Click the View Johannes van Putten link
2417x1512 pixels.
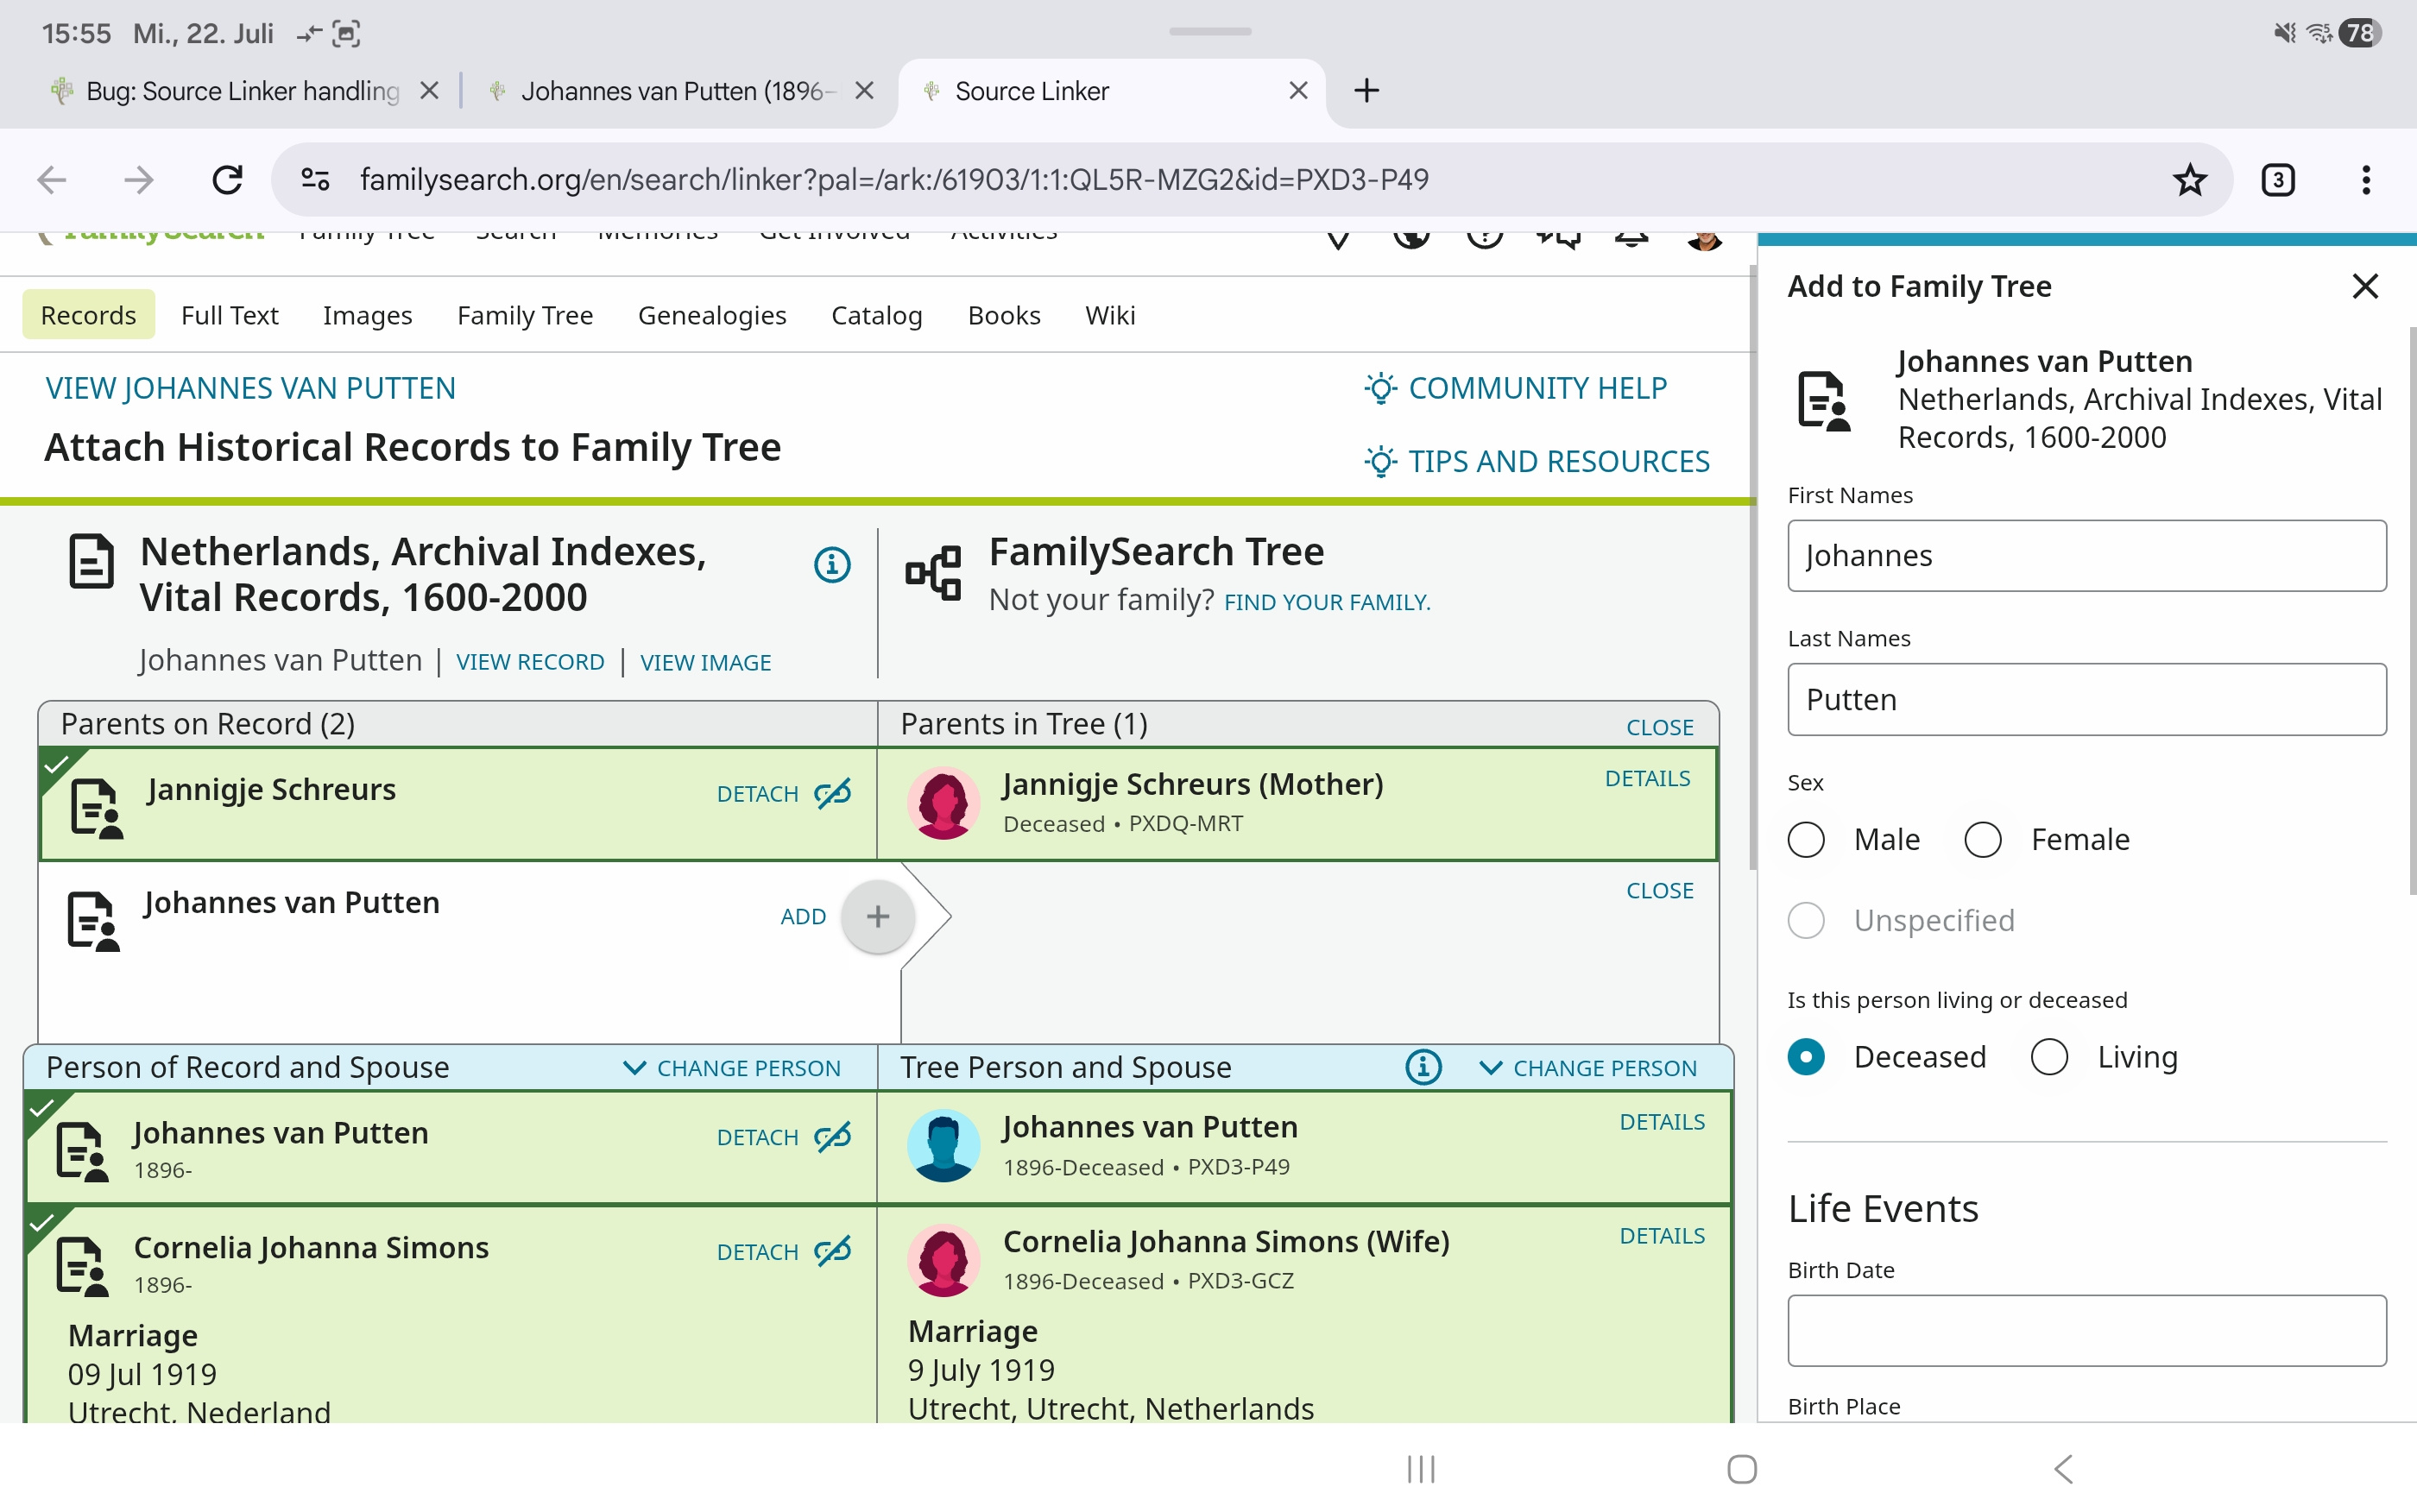pos(251,388)
